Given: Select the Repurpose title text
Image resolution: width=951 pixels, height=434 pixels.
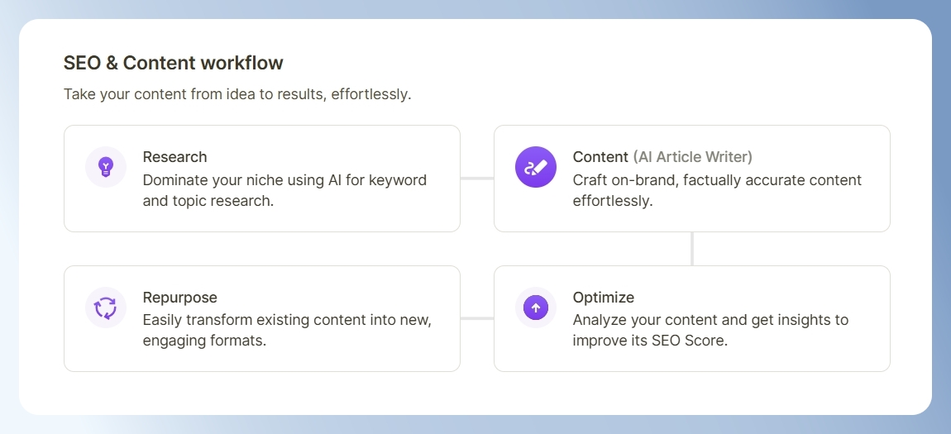Looking at the screenshot, I should click(x=179, y=298).
